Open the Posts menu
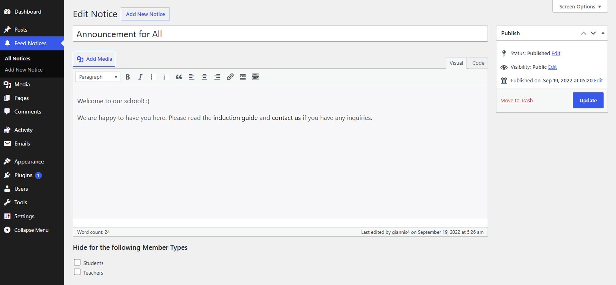This screenshot has width=616, height=285. point(32,30)
